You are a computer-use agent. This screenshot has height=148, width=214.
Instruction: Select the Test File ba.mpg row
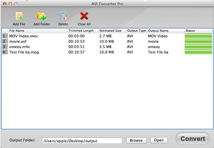(107, 52)
